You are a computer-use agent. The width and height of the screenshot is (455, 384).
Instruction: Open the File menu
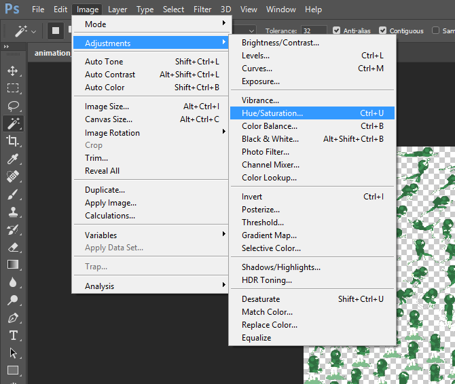[38, 9]
